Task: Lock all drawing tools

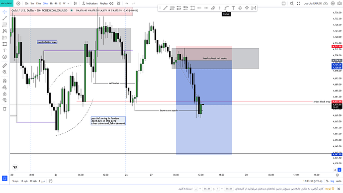Action: pos(4,94)
